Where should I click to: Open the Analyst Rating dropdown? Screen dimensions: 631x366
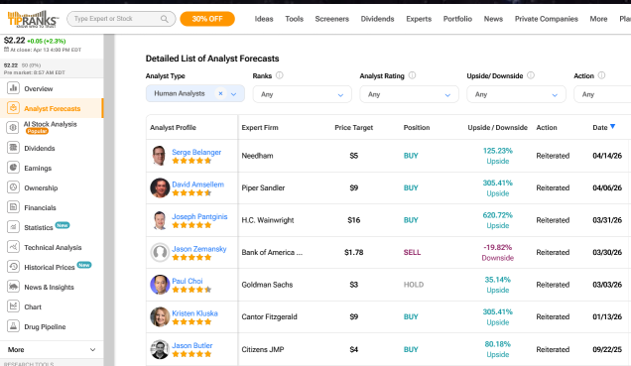click(409, 94)
